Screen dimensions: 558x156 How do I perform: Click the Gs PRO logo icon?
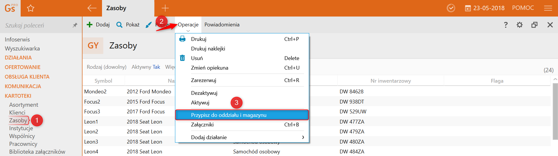(11, 8)
